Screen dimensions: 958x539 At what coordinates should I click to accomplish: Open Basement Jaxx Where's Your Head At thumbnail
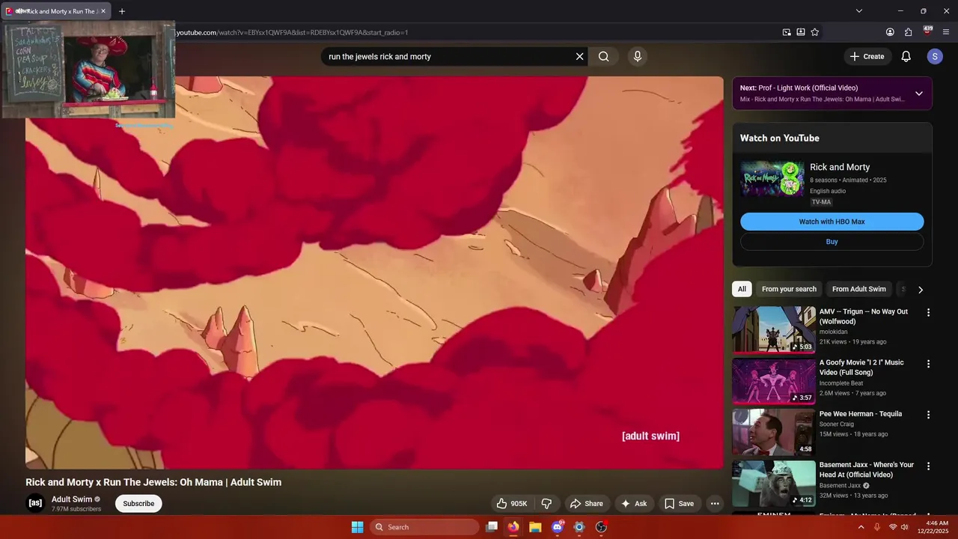(x=774, y=484)
